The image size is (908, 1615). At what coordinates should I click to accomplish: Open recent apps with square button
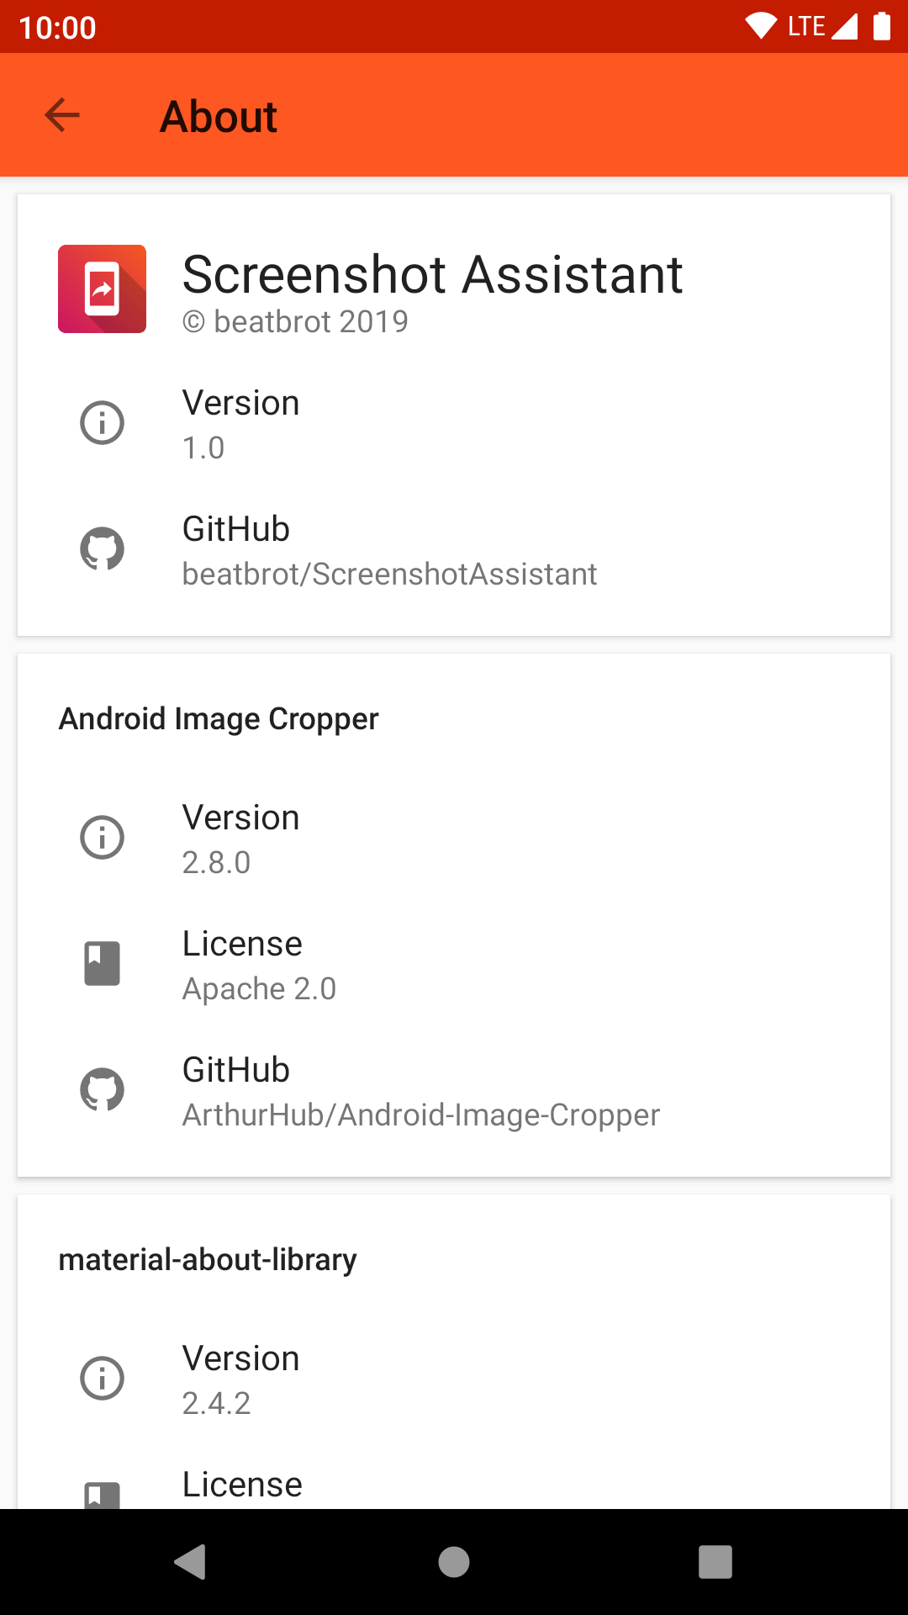point(715,1562)
